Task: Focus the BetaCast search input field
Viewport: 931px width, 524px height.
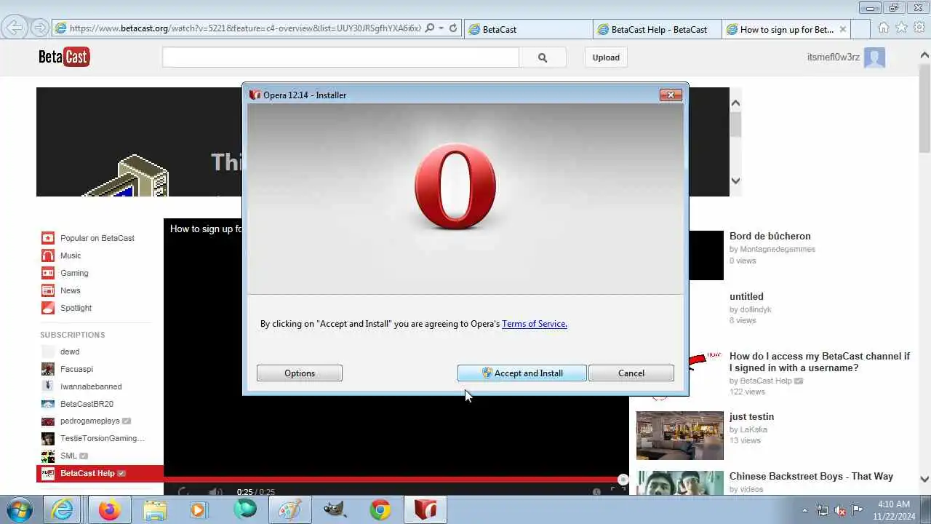Action: pos(340,57)
